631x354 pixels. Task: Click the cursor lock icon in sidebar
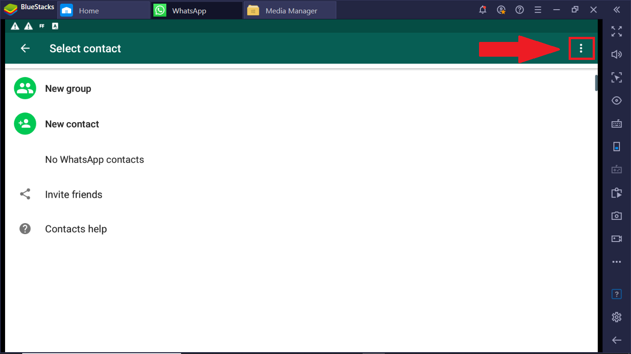tap(617, 77)
